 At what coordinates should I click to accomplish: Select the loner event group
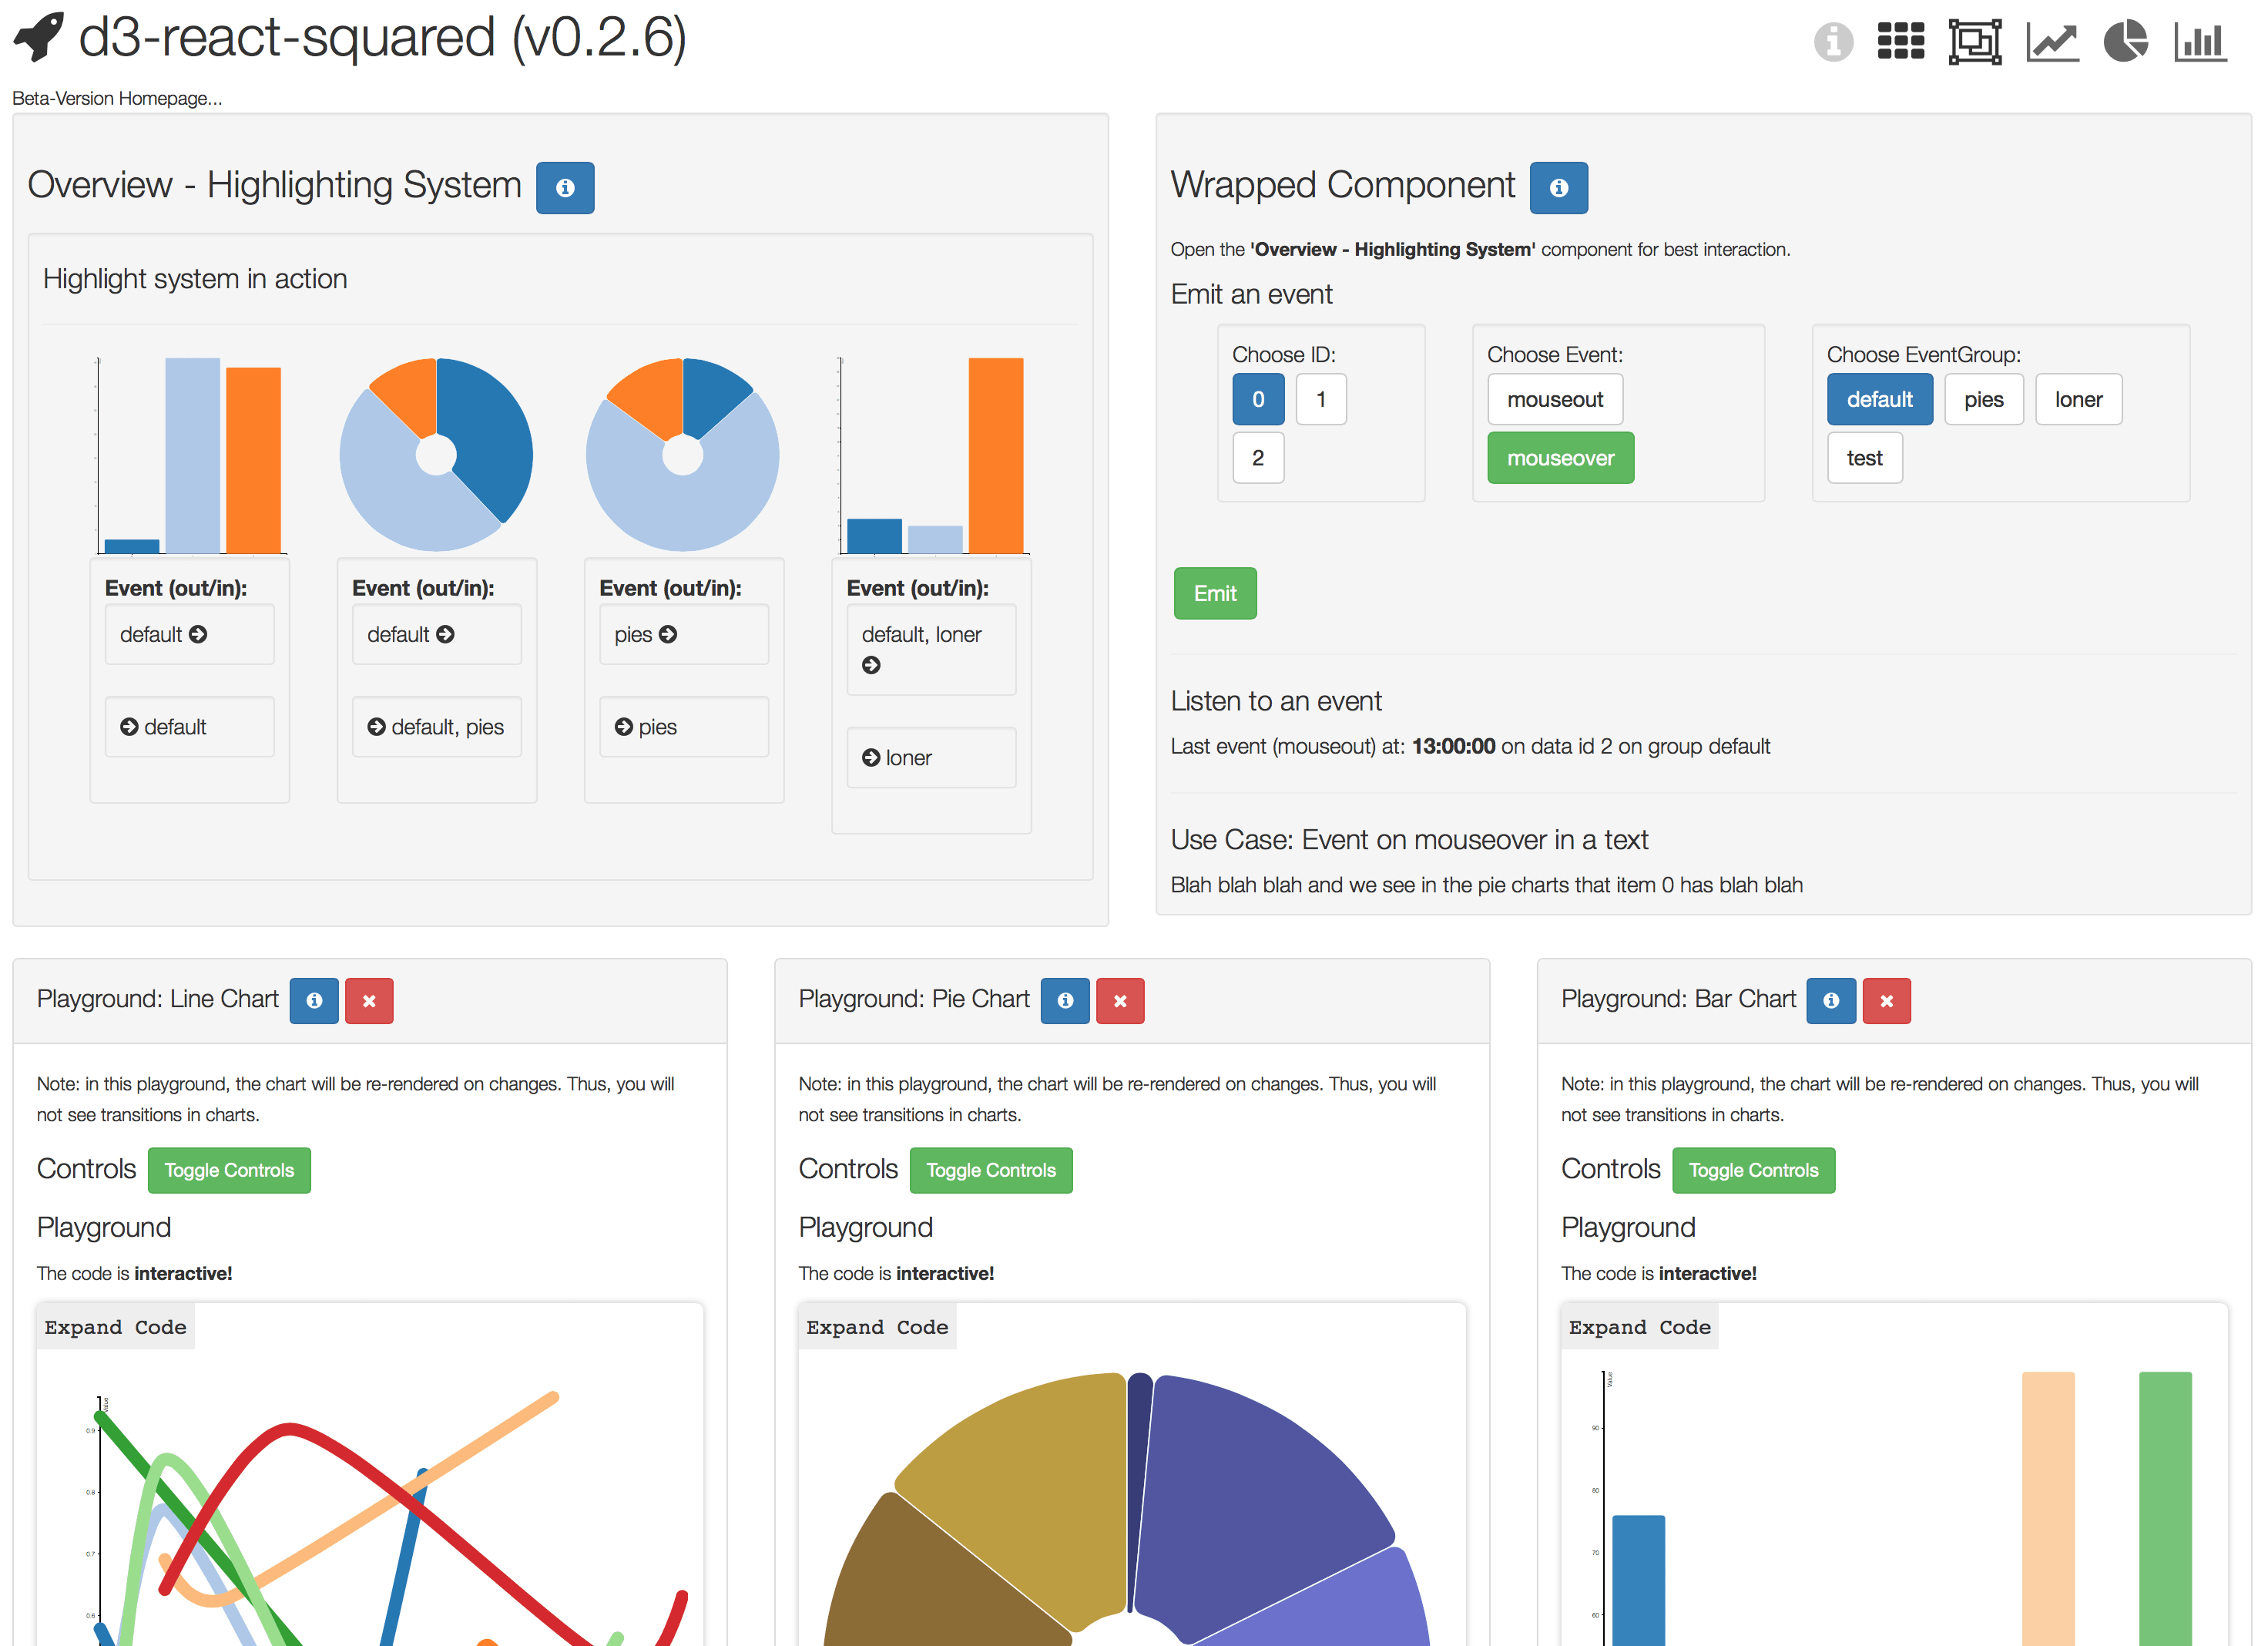[2079, 399]
